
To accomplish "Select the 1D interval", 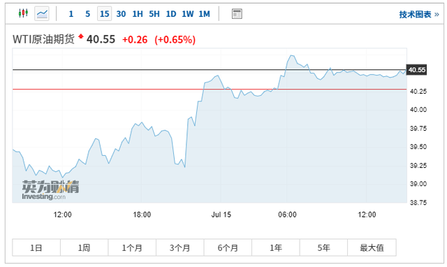I will pos(171,14).
